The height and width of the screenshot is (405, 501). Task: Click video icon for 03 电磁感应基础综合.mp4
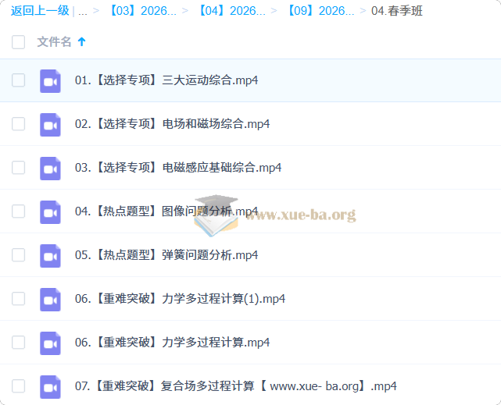[x=50, y=168]
